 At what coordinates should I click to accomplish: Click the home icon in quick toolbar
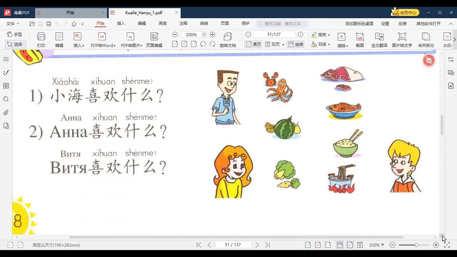click(x=74, y=24)
